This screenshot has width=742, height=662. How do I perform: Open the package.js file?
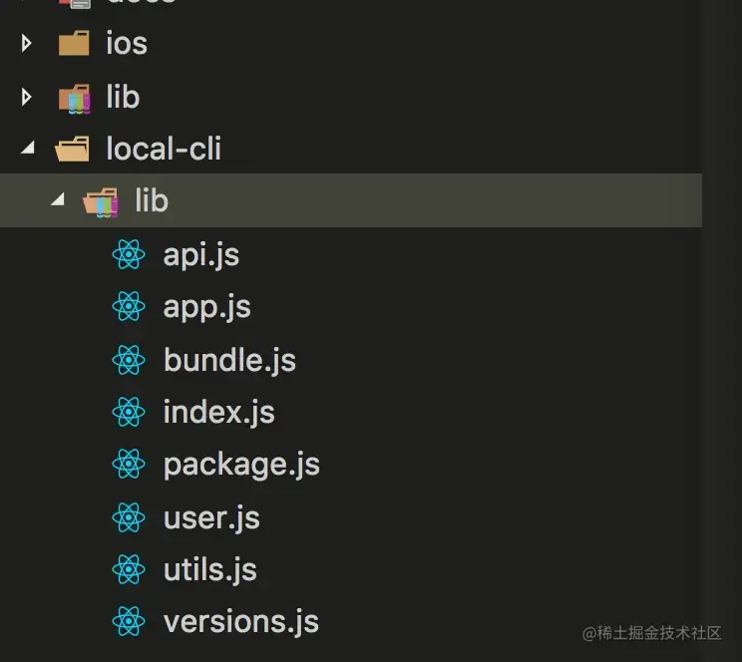[241, 466]
